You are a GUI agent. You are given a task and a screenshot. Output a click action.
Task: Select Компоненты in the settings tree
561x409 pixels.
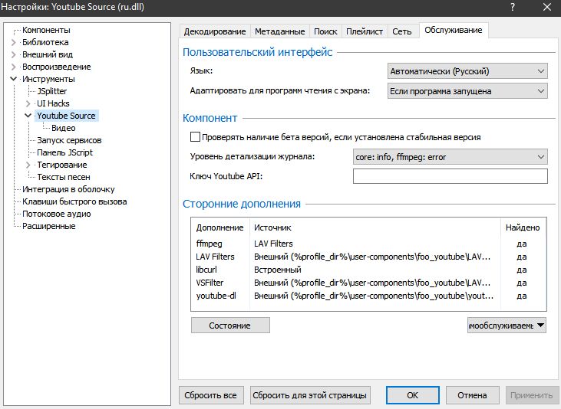[46, 30]
